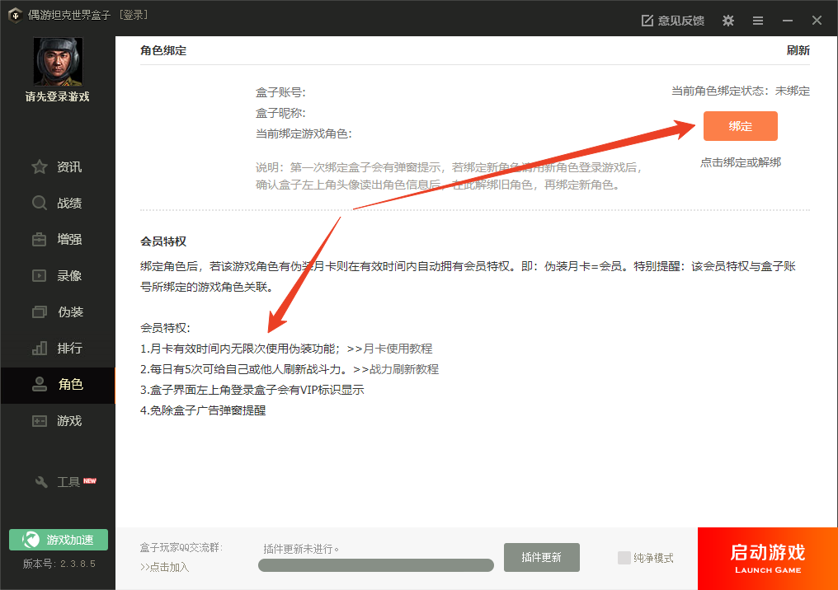Click the 游戏加速 green button
The image size is (838, 590).
(59, 540)
